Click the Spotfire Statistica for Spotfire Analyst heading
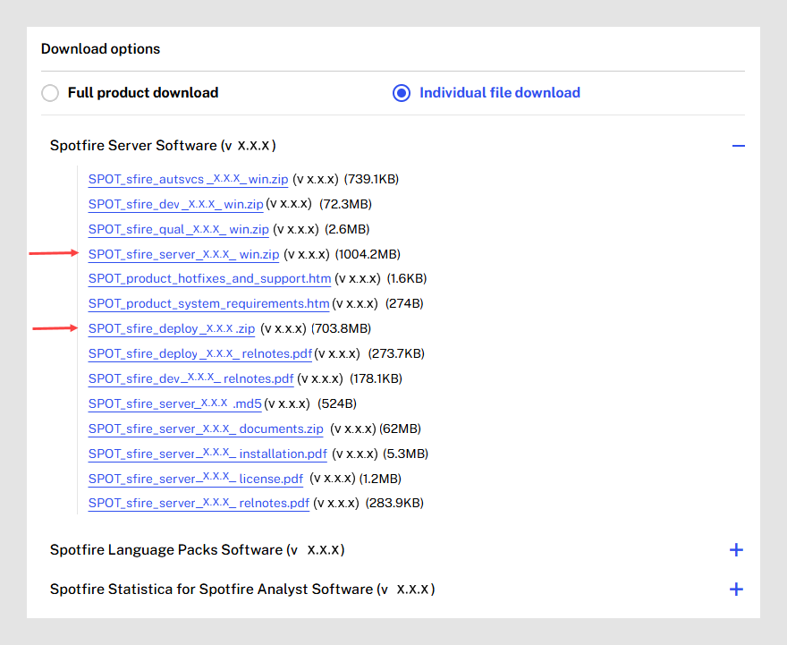The image size is (787, 645). [x=242, y=590]
